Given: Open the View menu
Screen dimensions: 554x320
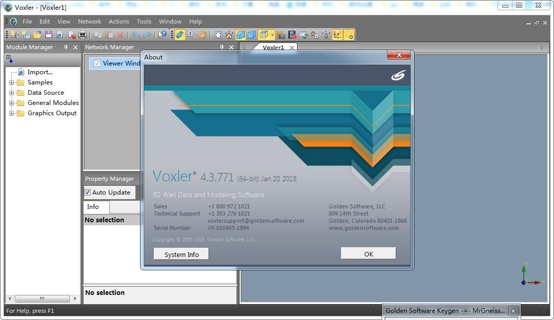Looking at the screenshot, I should [x=64, y=22].
